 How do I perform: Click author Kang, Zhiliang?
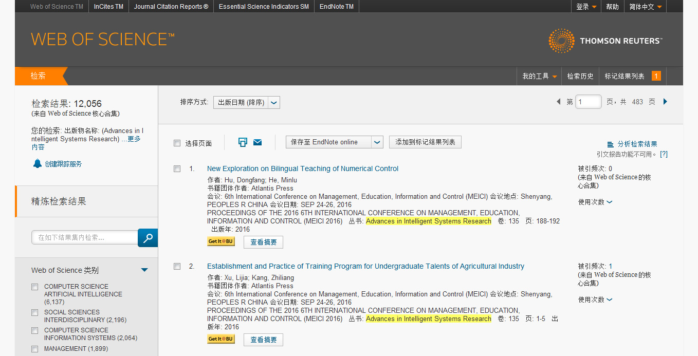pos(273,278)
